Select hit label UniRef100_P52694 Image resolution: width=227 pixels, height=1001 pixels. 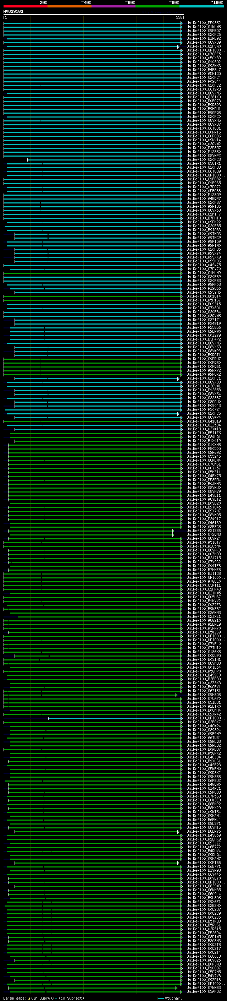[204, 933]
